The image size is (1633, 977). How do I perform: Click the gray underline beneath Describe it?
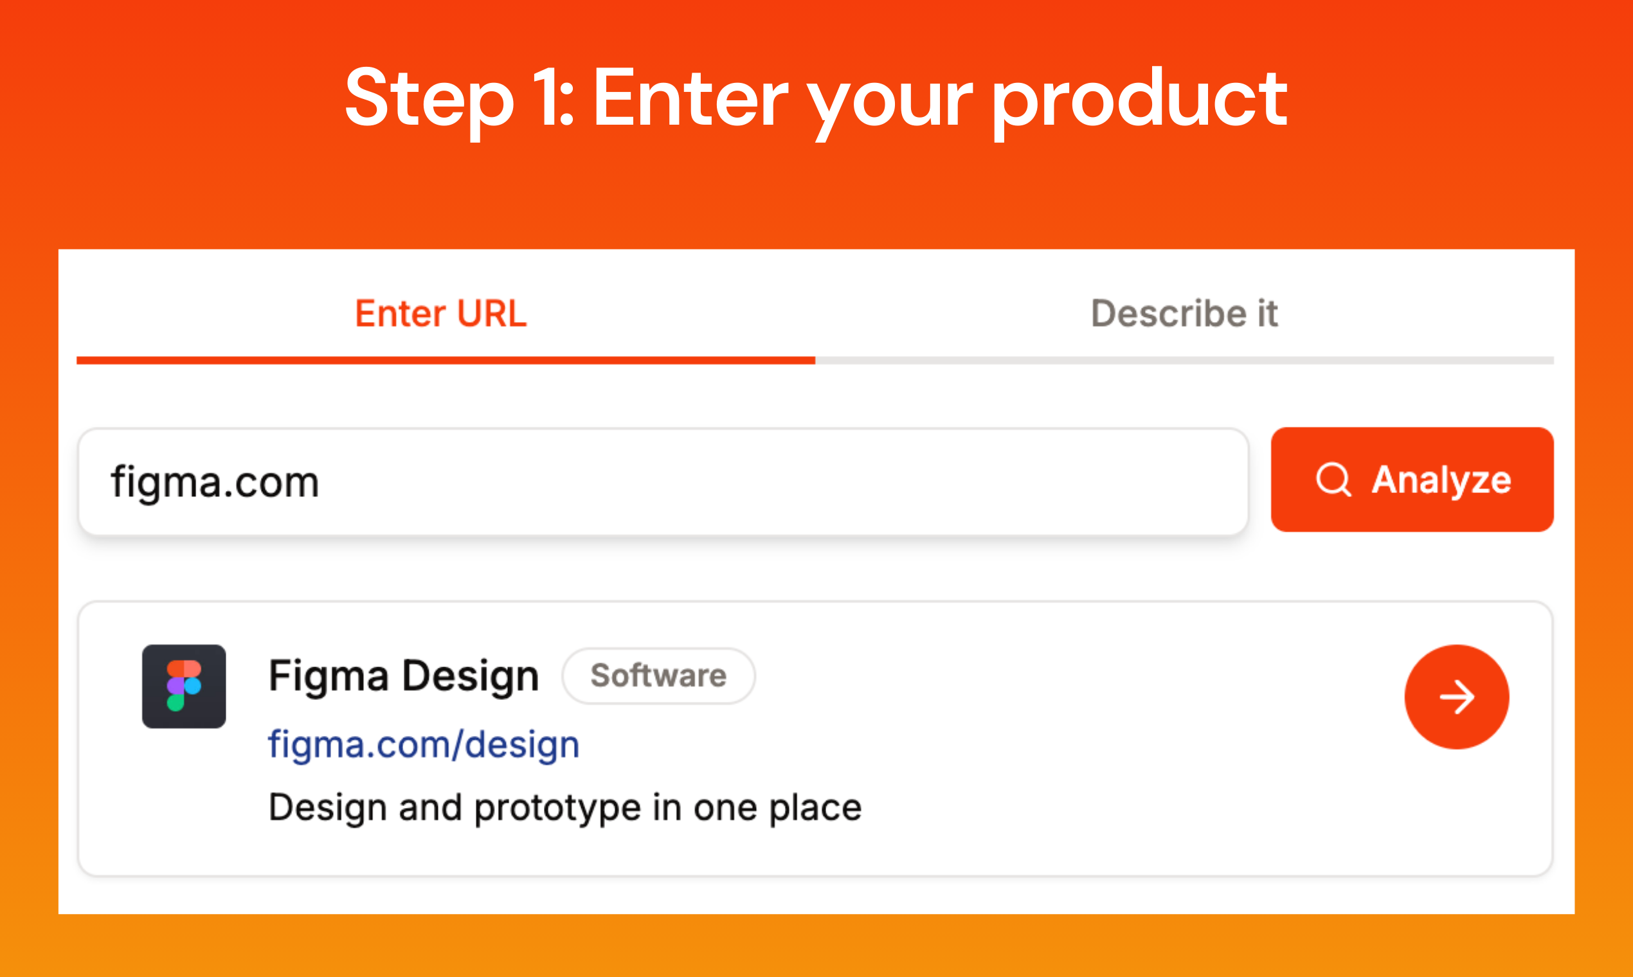pos(1184,360)
